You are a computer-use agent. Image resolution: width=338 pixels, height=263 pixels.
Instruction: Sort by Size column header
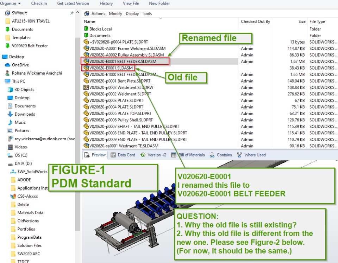point(302,21)
